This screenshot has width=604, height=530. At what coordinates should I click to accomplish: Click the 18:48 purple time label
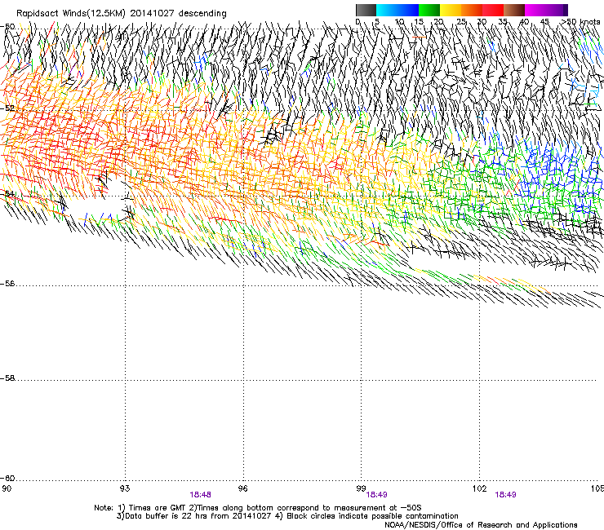(200, 495)
